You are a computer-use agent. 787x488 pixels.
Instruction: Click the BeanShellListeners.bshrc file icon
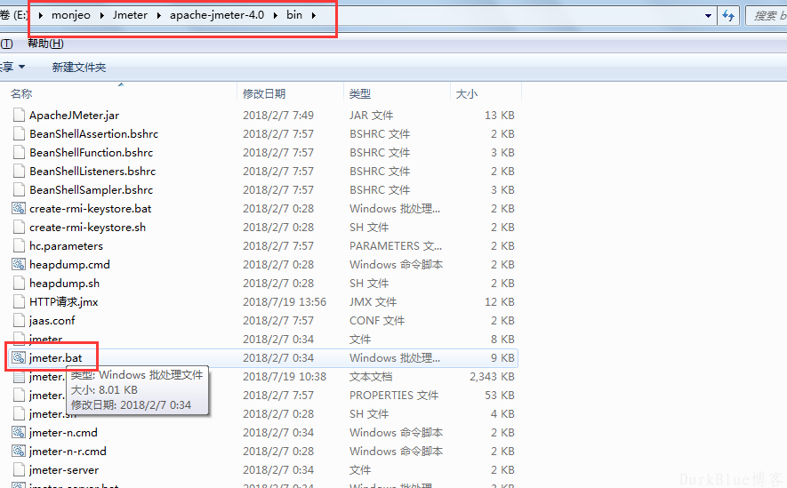tap(19, 171)
